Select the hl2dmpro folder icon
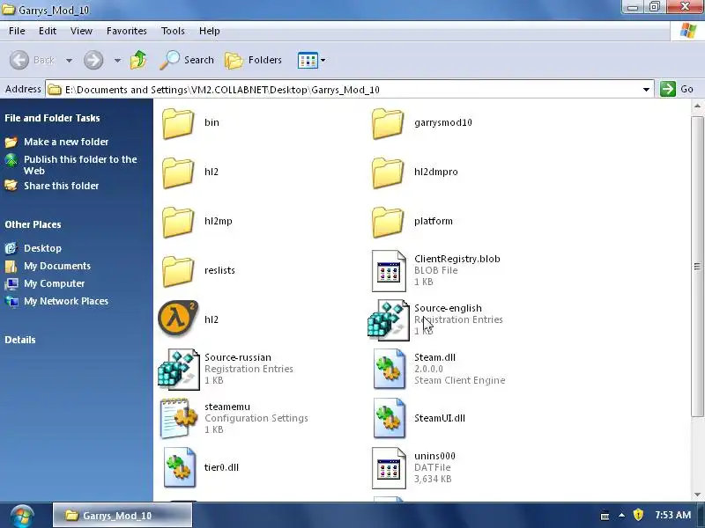This screenshot has height=528, width=705. [x=388, y=172]
